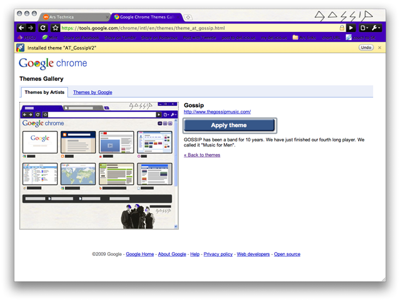Switch to the Ars Technica tab
Image resolution: width=400 pixels, height=301 pixels.
[74, 17]
